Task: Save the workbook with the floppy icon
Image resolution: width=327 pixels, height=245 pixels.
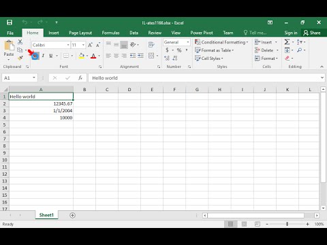Action: click(x=10, y=22)
